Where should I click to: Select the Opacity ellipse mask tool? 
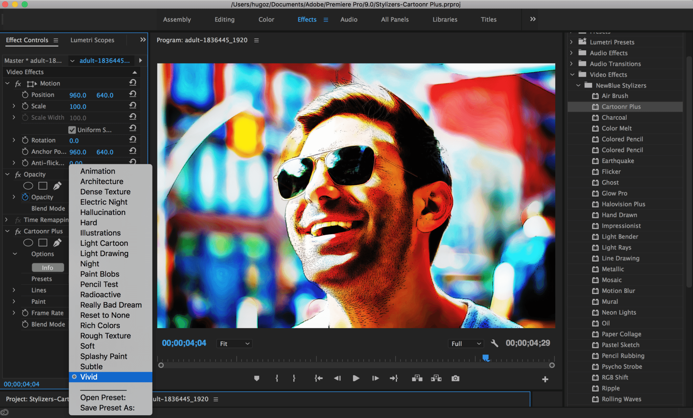tap(28, 186)
